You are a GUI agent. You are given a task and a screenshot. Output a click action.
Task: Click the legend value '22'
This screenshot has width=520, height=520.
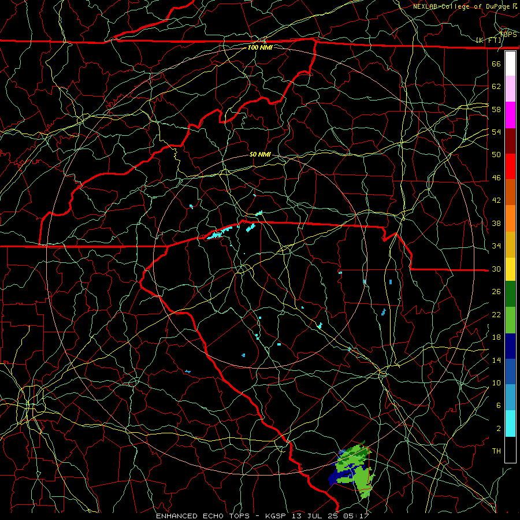click(496, 314)
